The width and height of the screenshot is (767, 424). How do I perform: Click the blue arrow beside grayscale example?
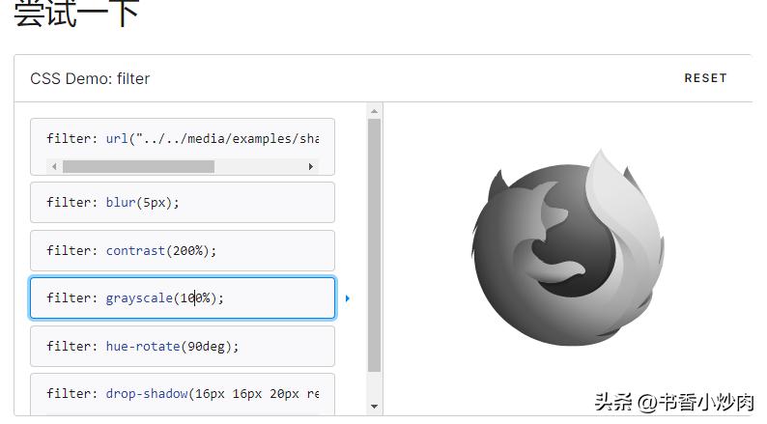click(347, 298)
